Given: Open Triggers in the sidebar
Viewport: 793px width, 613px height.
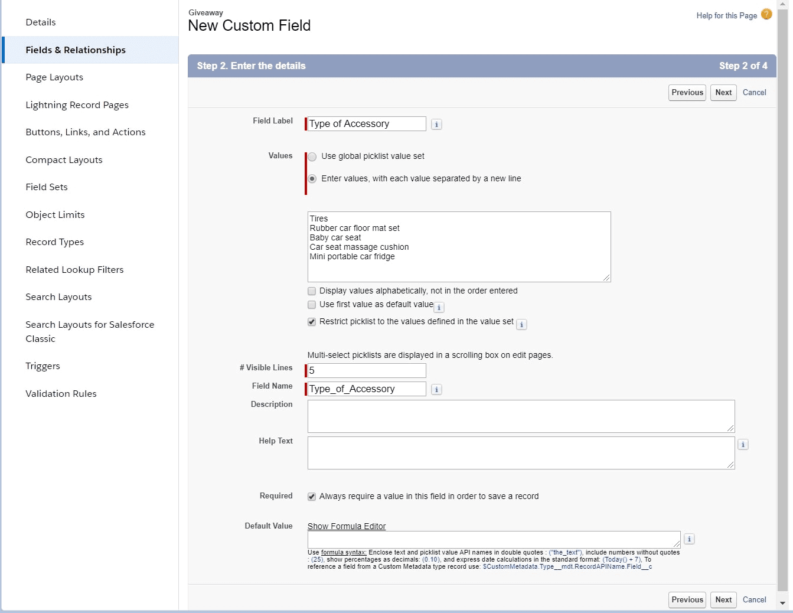Looking at the screenshot, I should (43, 366).
